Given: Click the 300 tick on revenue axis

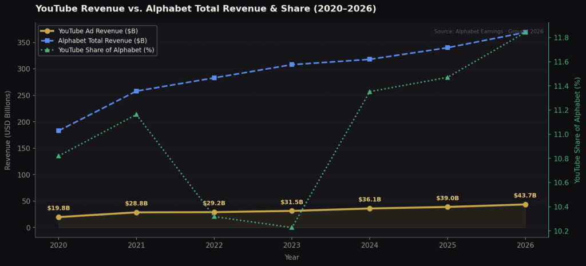Looking at the screenshot, I should 25,69.
